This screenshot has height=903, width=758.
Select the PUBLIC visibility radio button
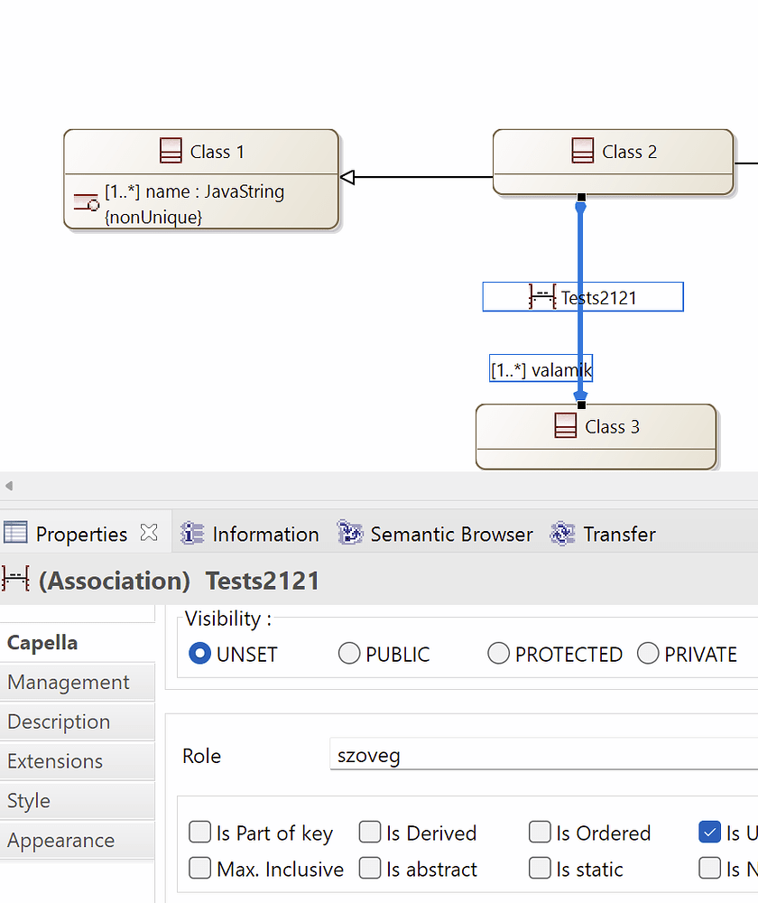coord(349,653)
